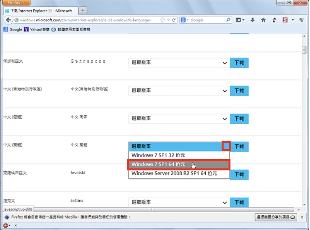Image resolution: width=310 pixels, height=230 pixels.
Task: Open the Firefox application menu button
Action: [16, 2]
